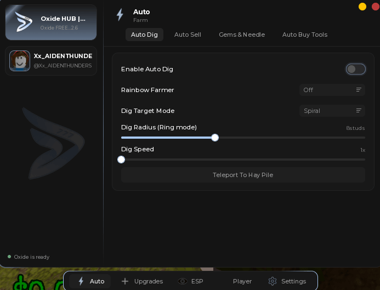Open the Rainbow Farmer dropdown showing Off
The image size is (380, 290).
[332, 90]
